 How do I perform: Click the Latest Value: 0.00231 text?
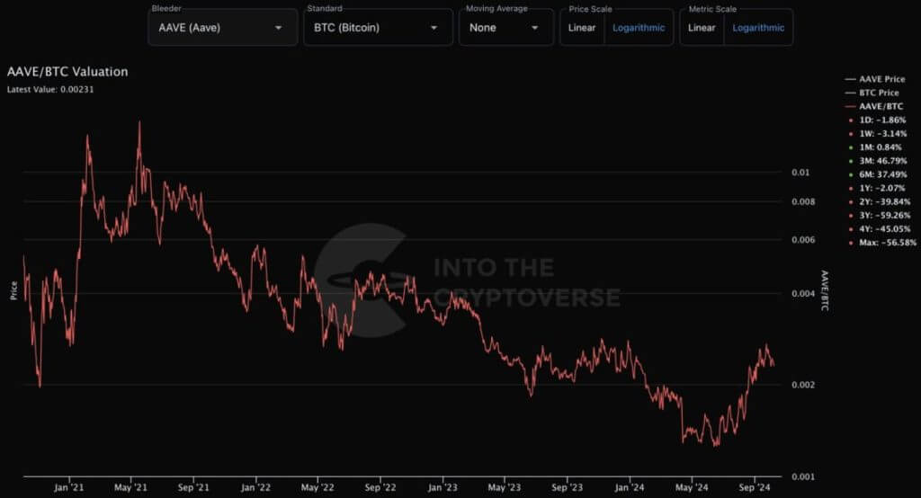click(x=50, y=89)
